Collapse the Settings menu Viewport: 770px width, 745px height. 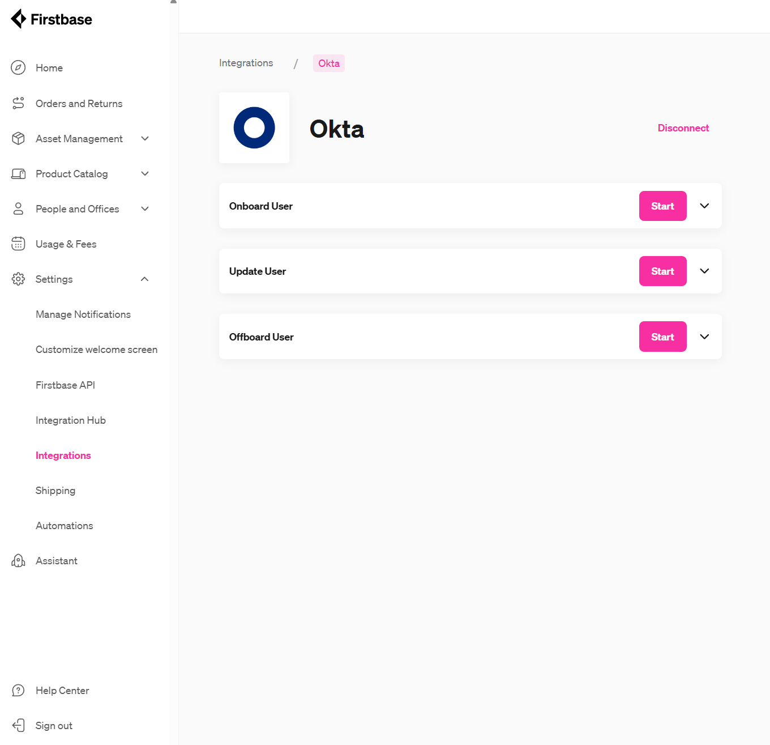pyautogui.click(x=144, y=279)
